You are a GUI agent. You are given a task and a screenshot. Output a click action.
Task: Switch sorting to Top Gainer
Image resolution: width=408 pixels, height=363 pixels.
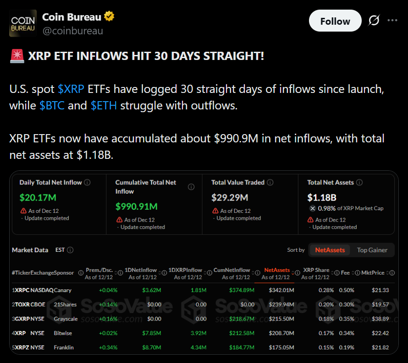(x=372, y=250)
